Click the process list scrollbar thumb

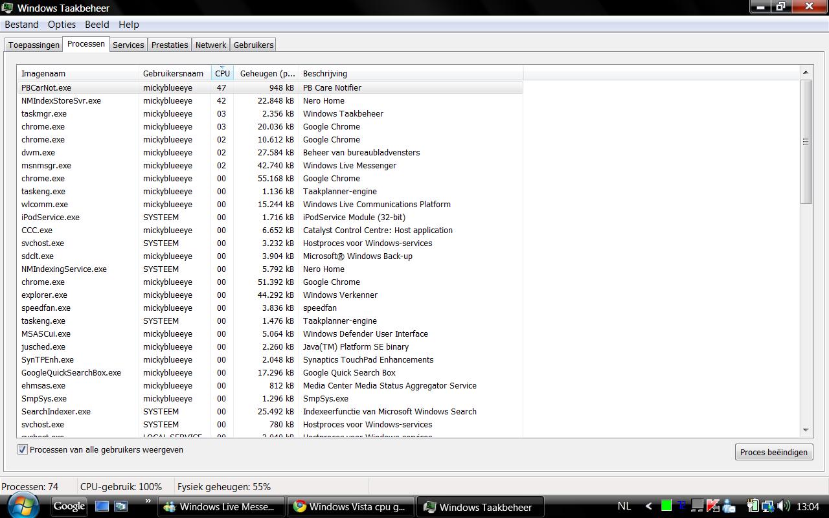[x=806, y=142]
